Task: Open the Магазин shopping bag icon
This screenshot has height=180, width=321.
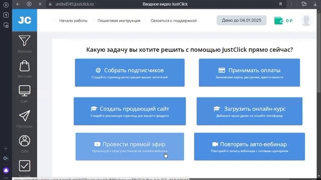Action: coord(25,66)
